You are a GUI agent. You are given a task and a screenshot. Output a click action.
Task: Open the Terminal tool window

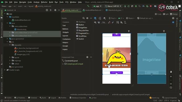click(32, 98)
